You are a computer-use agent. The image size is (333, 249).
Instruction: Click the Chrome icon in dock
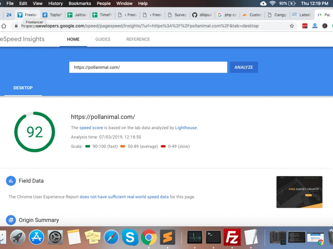click(x=149, y=237)
